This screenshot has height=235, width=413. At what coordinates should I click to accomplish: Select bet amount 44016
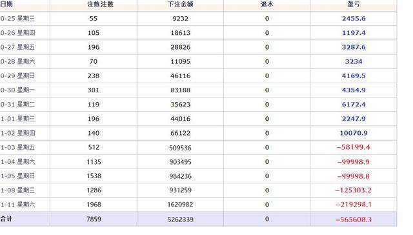tap(181, 119)
